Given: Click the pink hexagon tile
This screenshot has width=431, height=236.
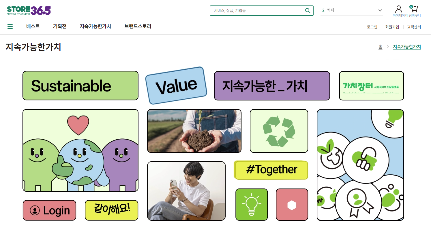Looking at the screenshot, I should (292, 205).
